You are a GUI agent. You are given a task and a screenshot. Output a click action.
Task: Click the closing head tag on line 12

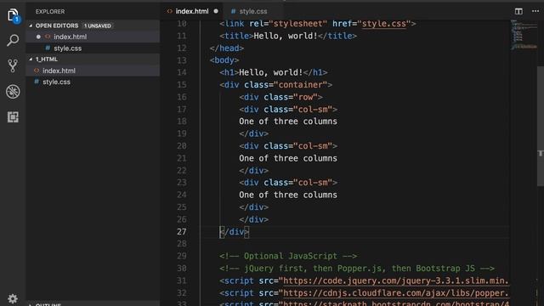227,48
